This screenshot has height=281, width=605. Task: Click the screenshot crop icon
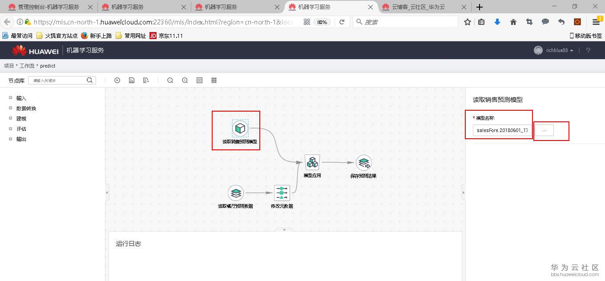(x=529, y=22)
